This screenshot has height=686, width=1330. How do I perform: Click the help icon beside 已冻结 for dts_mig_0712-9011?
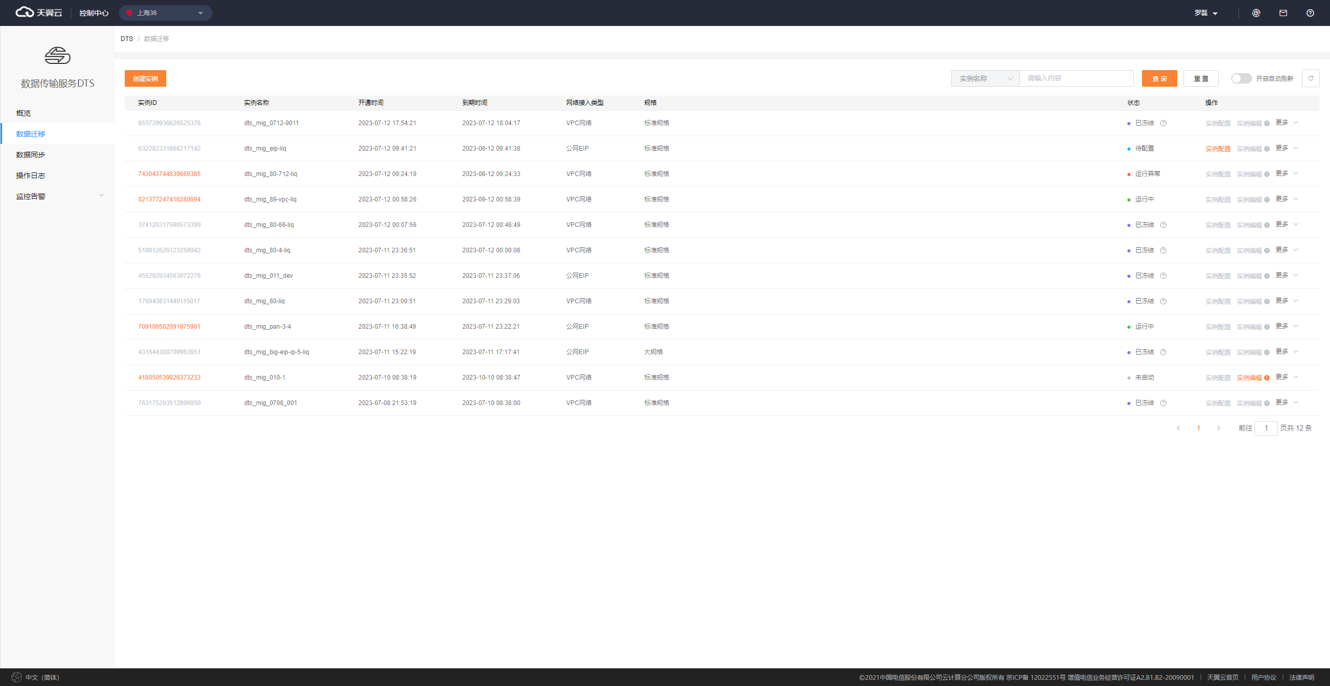1163,123
